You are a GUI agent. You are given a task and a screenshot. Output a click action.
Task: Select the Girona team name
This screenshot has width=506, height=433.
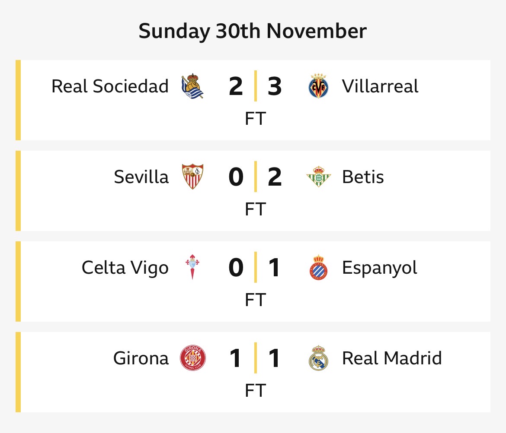coord(141,358)
